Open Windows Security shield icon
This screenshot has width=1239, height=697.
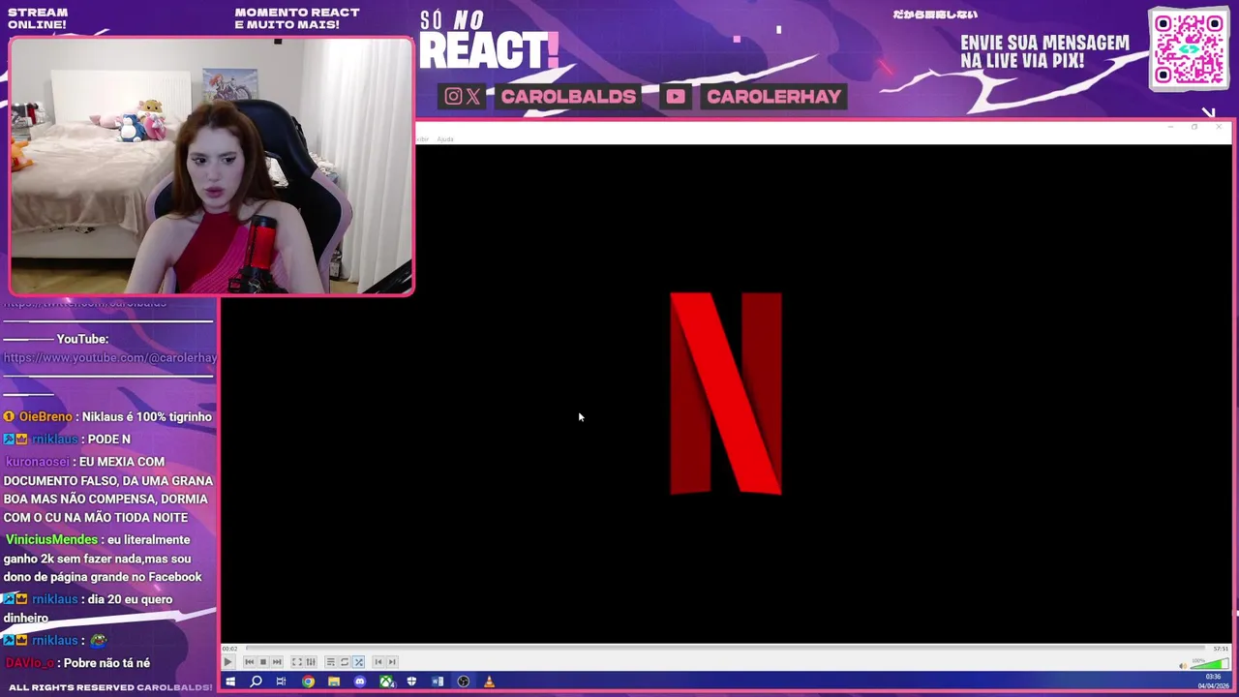pyautogui.click(x=411, y=682)
